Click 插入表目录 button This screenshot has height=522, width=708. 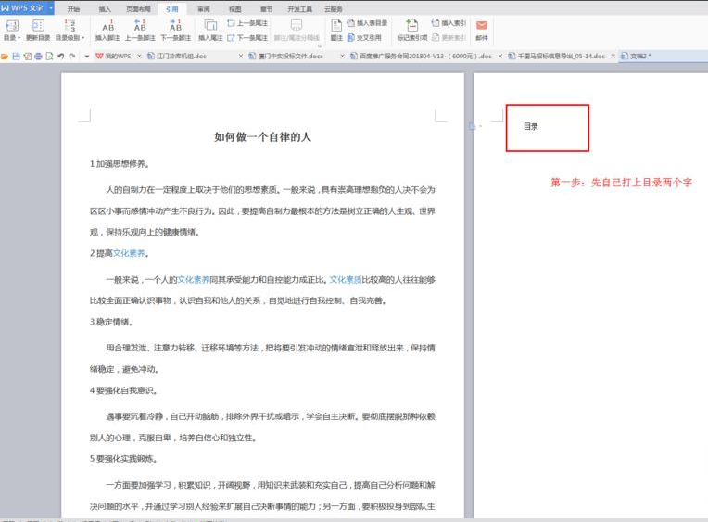[x=368, y=22]
